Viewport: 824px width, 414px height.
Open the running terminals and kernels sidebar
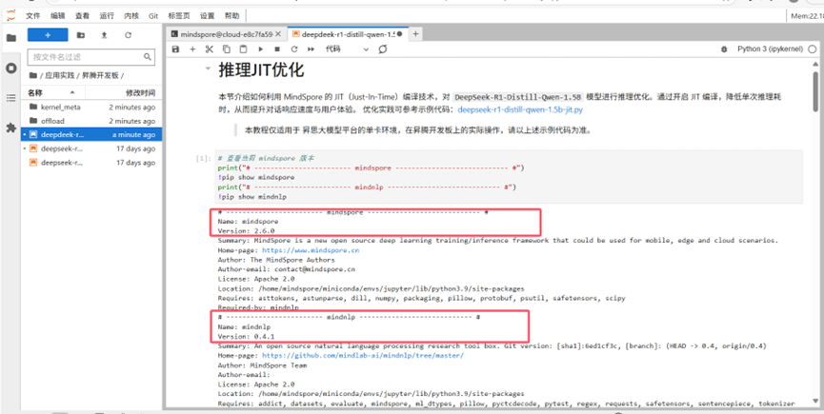coord(10,69)
